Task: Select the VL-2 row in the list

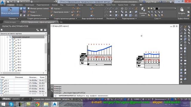Action: tap(23, 83)
